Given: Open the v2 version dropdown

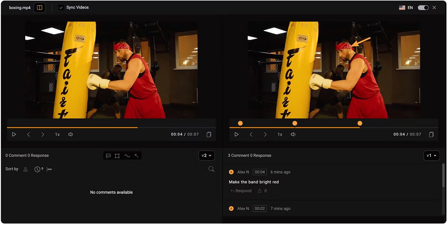Looking at the screenshot, I should tap(207, 155).
